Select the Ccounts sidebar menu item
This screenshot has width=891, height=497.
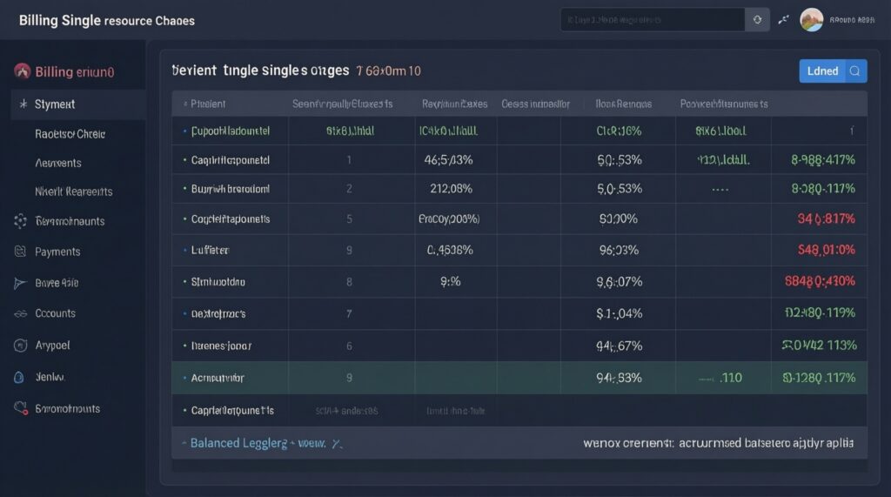(x=56, y=313)
